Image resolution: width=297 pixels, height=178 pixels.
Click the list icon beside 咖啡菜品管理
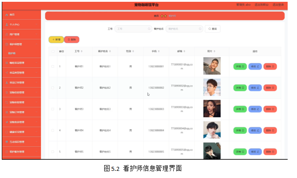click(7, 63)
